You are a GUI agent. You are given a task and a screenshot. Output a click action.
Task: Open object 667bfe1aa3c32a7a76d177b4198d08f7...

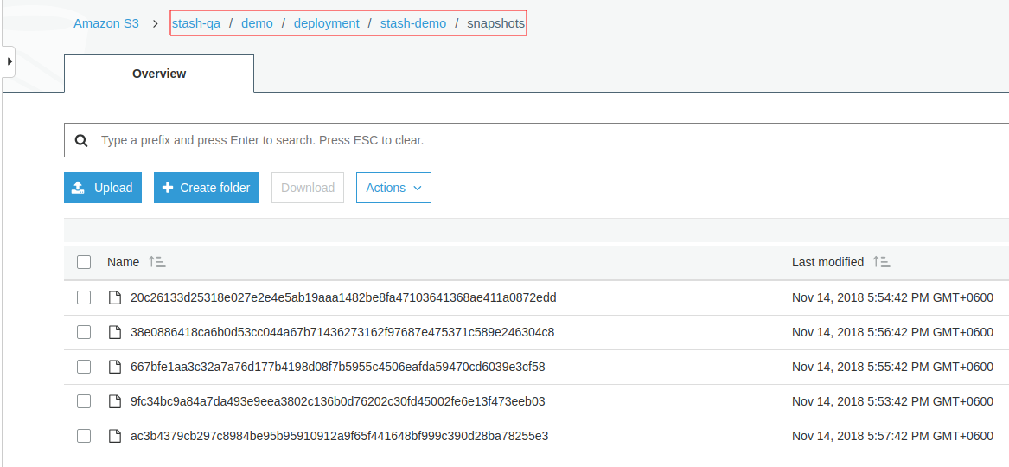(x=338, y=368)
